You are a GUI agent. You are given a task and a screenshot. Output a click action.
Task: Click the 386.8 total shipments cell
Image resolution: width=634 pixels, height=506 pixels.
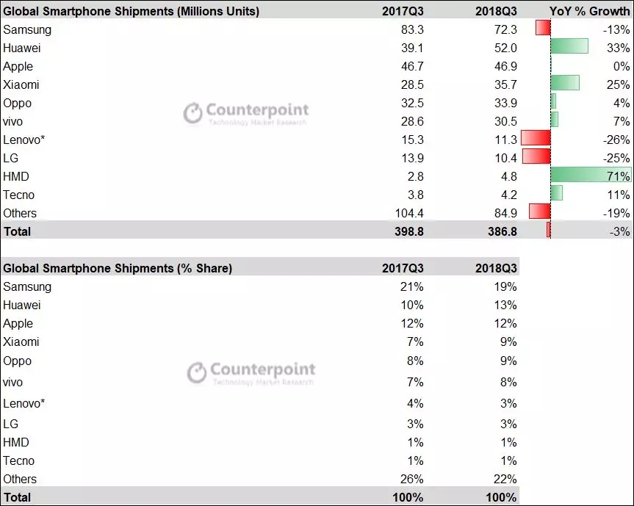tap(501, 231)
